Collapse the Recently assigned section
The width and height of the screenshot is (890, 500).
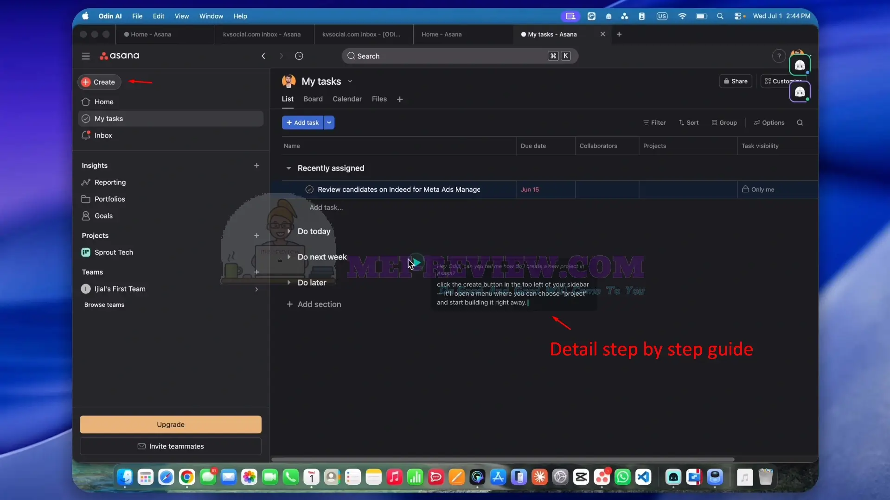pos(288,168)
